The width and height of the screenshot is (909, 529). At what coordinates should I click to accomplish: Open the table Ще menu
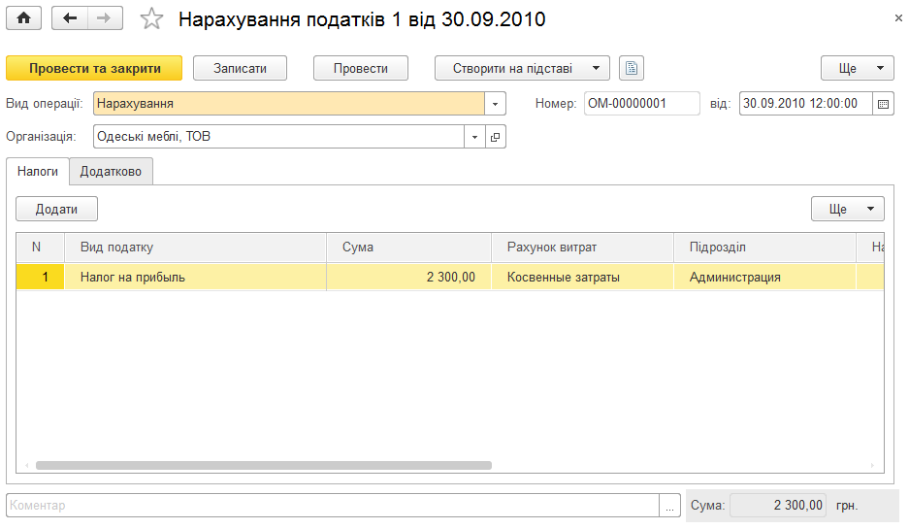pos(848,209)
